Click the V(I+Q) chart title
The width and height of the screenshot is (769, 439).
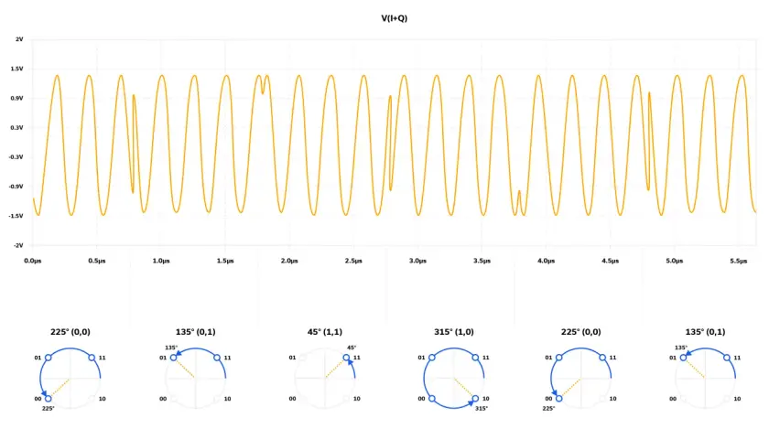(395, 18)
